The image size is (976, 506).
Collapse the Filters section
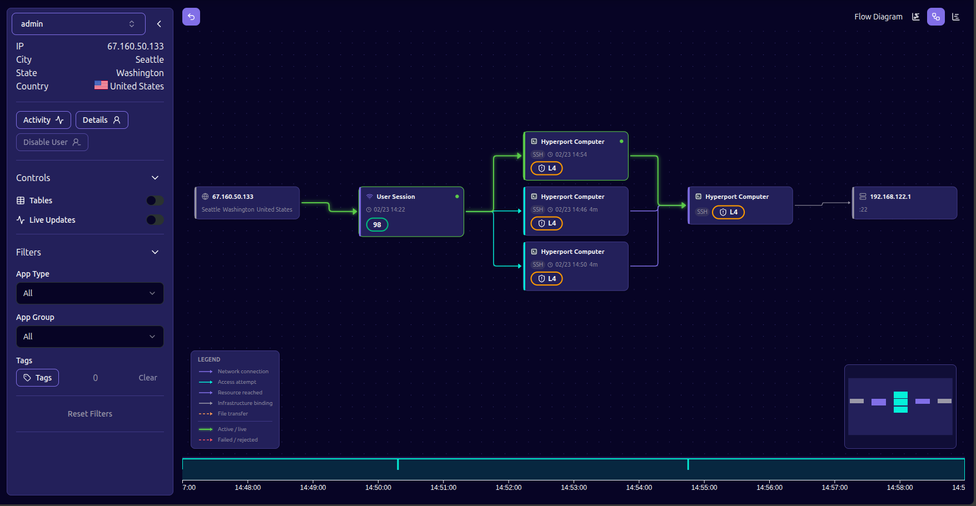(155, 252)
